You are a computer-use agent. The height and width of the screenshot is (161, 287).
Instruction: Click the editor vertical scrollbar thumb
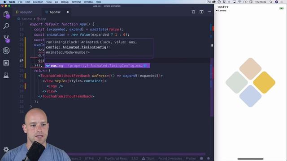coord(212,87)
